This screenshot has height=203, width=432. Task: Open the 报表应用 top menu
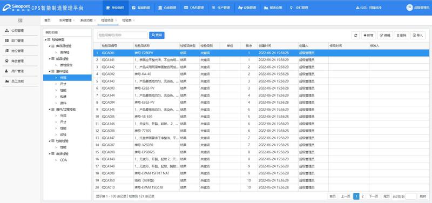pos(273,8)
